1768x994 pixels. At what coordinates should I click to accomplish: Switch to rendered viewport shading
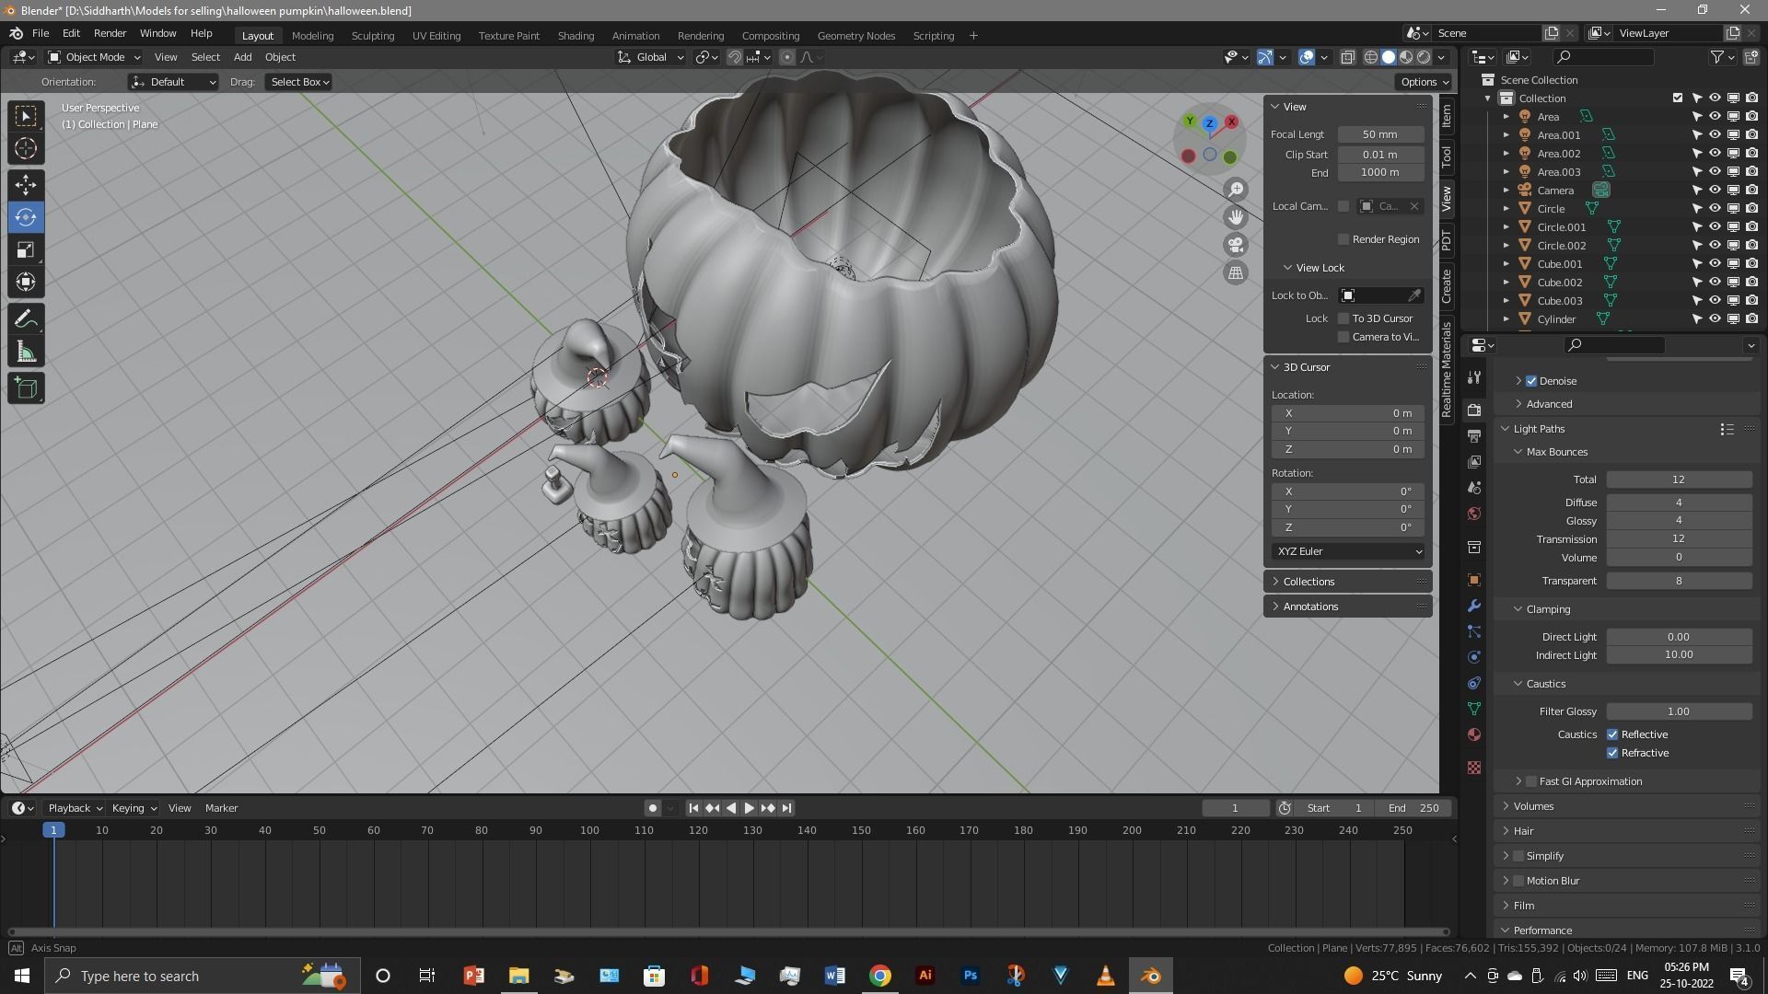pos(1424,57)
